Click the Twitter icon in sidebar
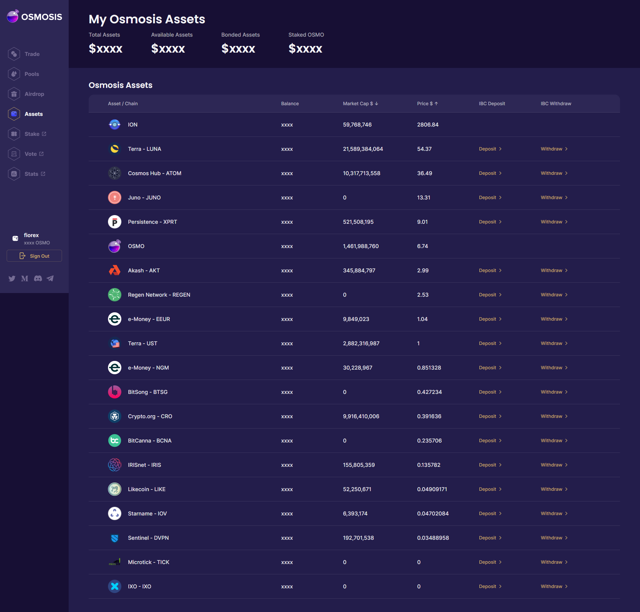The image size is (640, 612). point(12,278)
